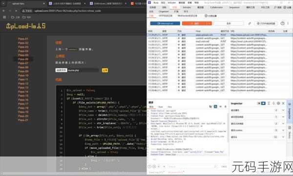The height and width of the screenshot is (176, 293).
Task: Open the search icon in Burp top bar
Action: tap(275, 7)
